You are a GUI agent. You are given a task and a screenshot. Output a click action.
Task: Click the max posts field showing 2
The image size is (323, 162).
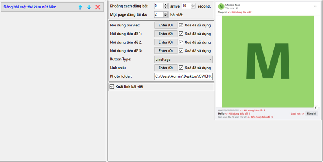point(159,14)
